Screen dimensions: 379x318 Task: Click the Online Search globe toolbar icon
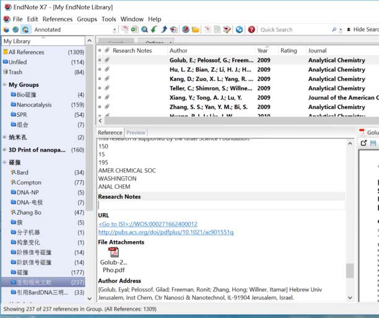(144, 30)
